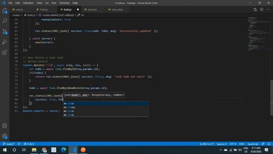
Task: Open File Explorer from the taskbar
Action: click(34, 150)
